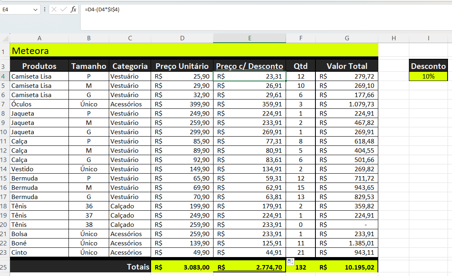Select column F header

[301, 38]
